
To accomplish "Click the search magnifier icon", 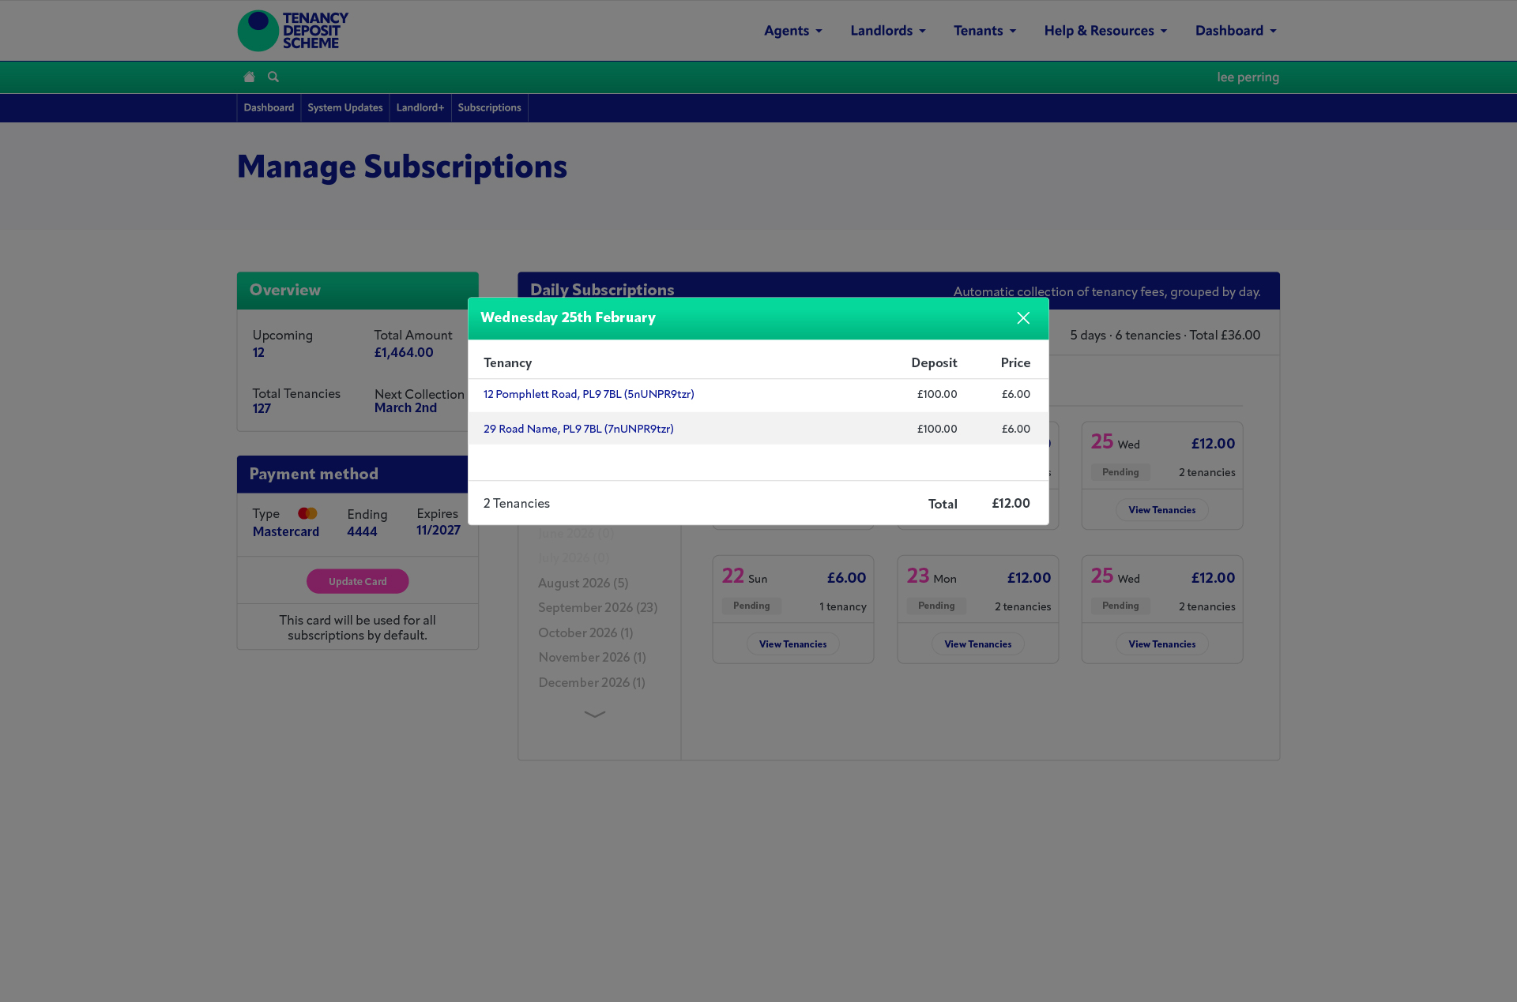I will pyautogui.click(x=273, y=77).
